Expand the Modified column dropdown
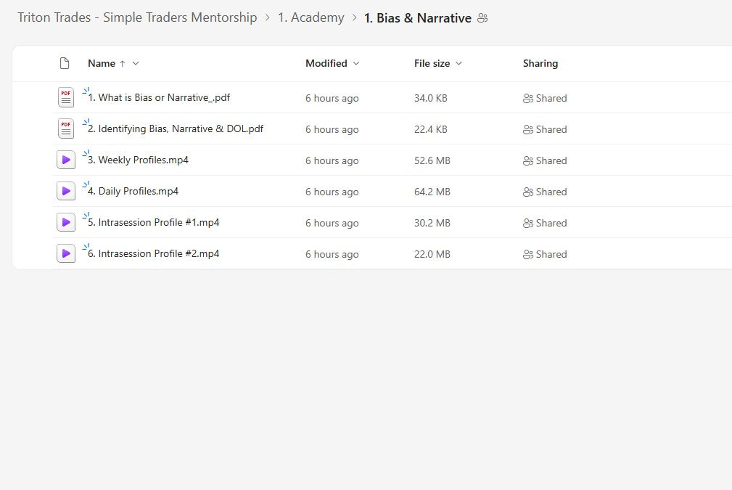732x490 pixels. [355, 63]
